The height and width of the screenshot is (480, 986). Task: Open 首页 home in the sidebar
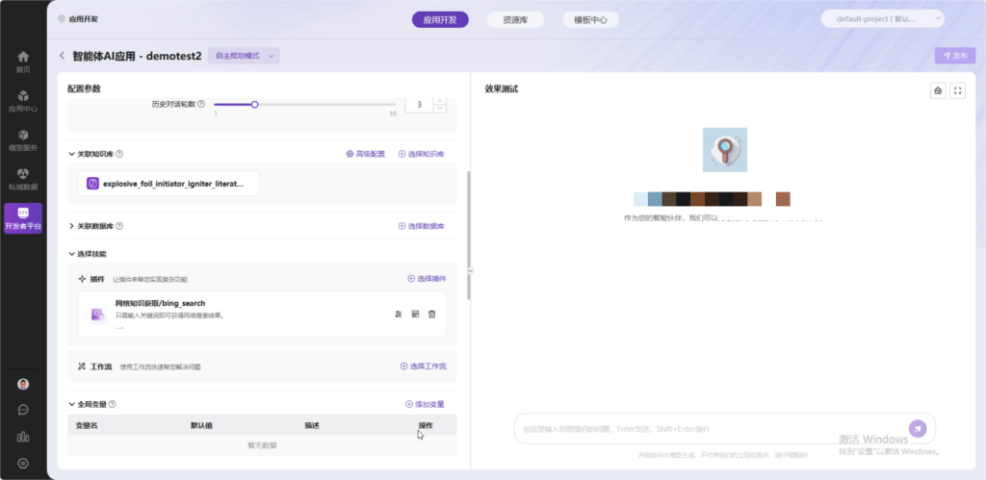click(23, 62)
